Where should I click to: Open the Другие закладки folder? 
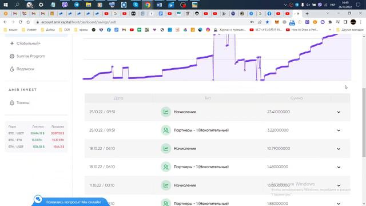350,30
